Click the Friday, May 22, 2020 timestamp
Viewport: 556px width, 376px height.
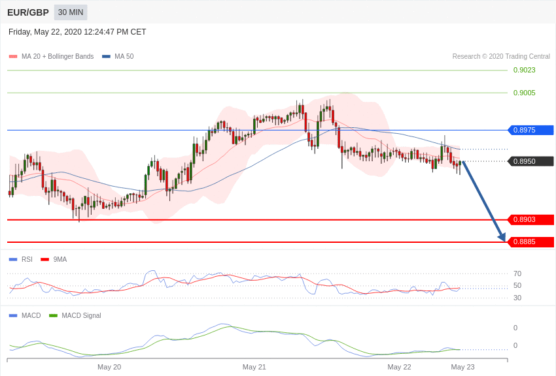(77, 32)
